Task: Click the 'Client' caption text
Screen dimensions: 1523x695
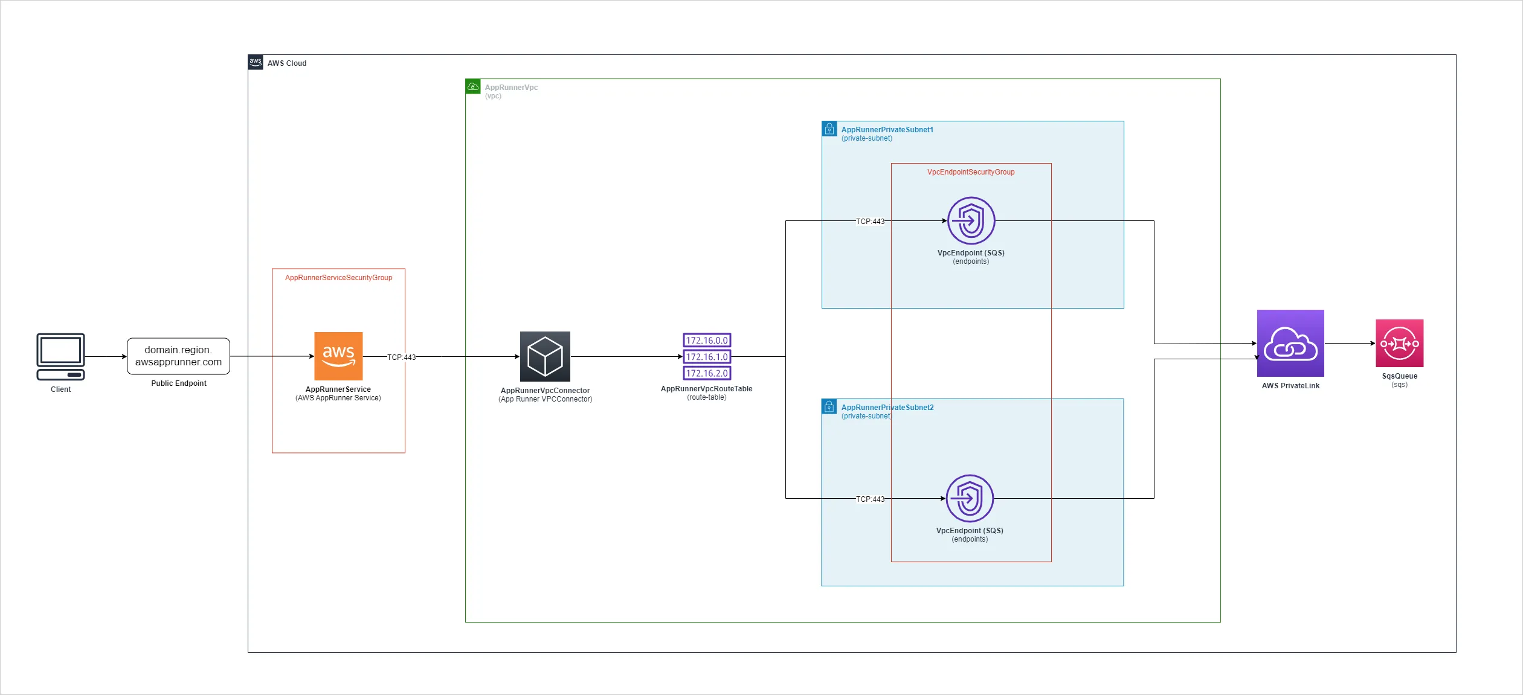Action: [60, 389]
